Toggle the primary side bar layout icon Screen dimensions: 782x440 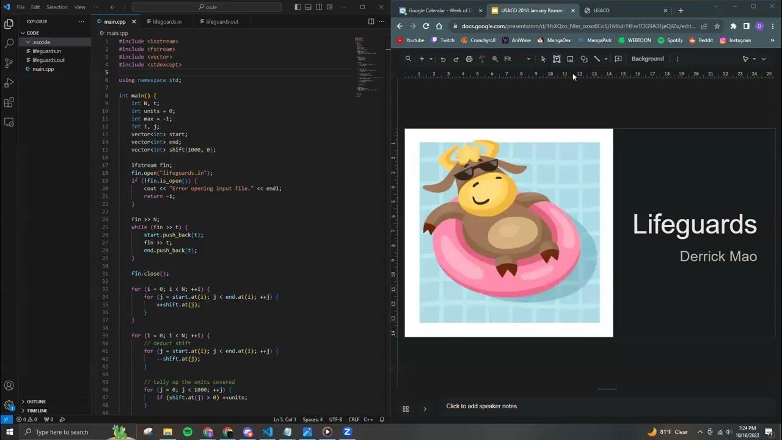tap(298, 7)
